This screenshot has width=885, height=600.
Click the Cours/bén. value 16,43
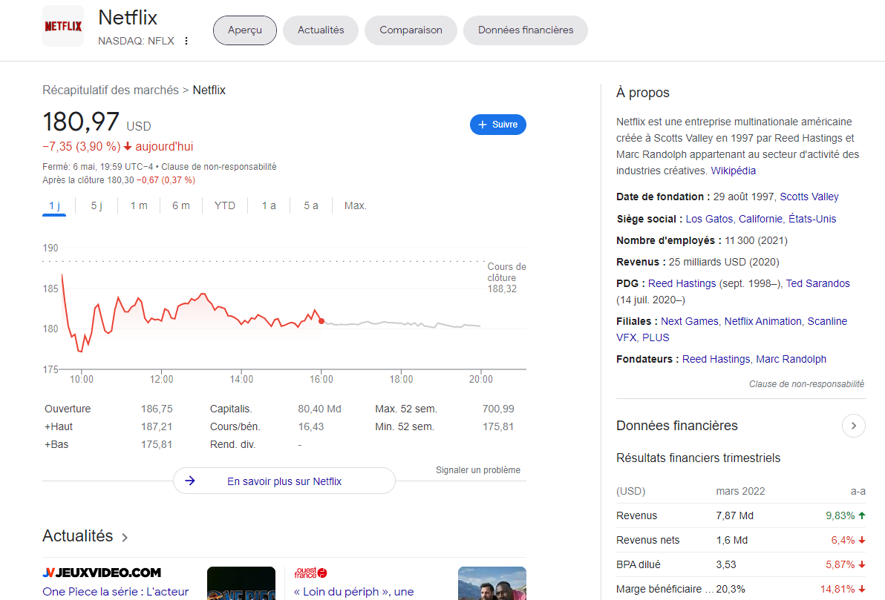click(311, 427)
